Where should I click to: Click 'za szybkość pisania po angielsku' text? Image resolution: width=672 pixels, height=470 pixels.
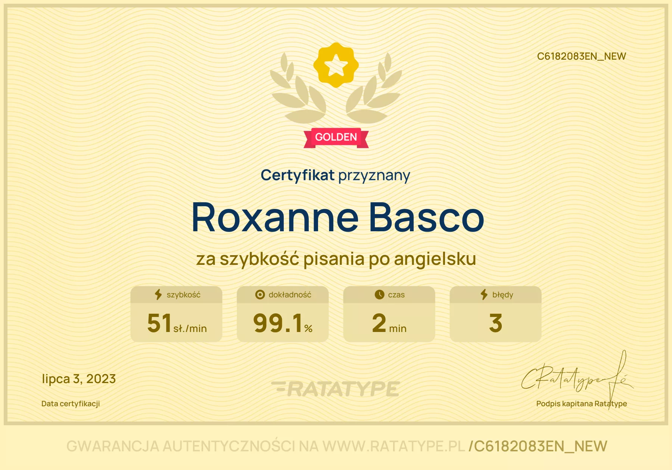point(336,259)
